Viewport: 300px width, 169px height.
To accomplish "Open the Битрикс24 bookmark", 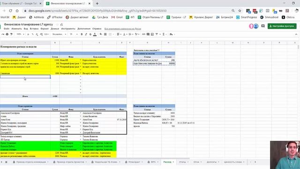I will (x=225, y=17).
